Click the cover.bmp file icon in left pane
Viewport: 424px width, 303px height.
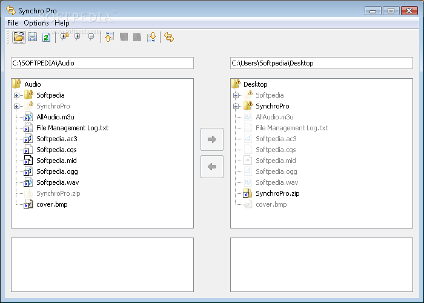(x=28, y=204)
